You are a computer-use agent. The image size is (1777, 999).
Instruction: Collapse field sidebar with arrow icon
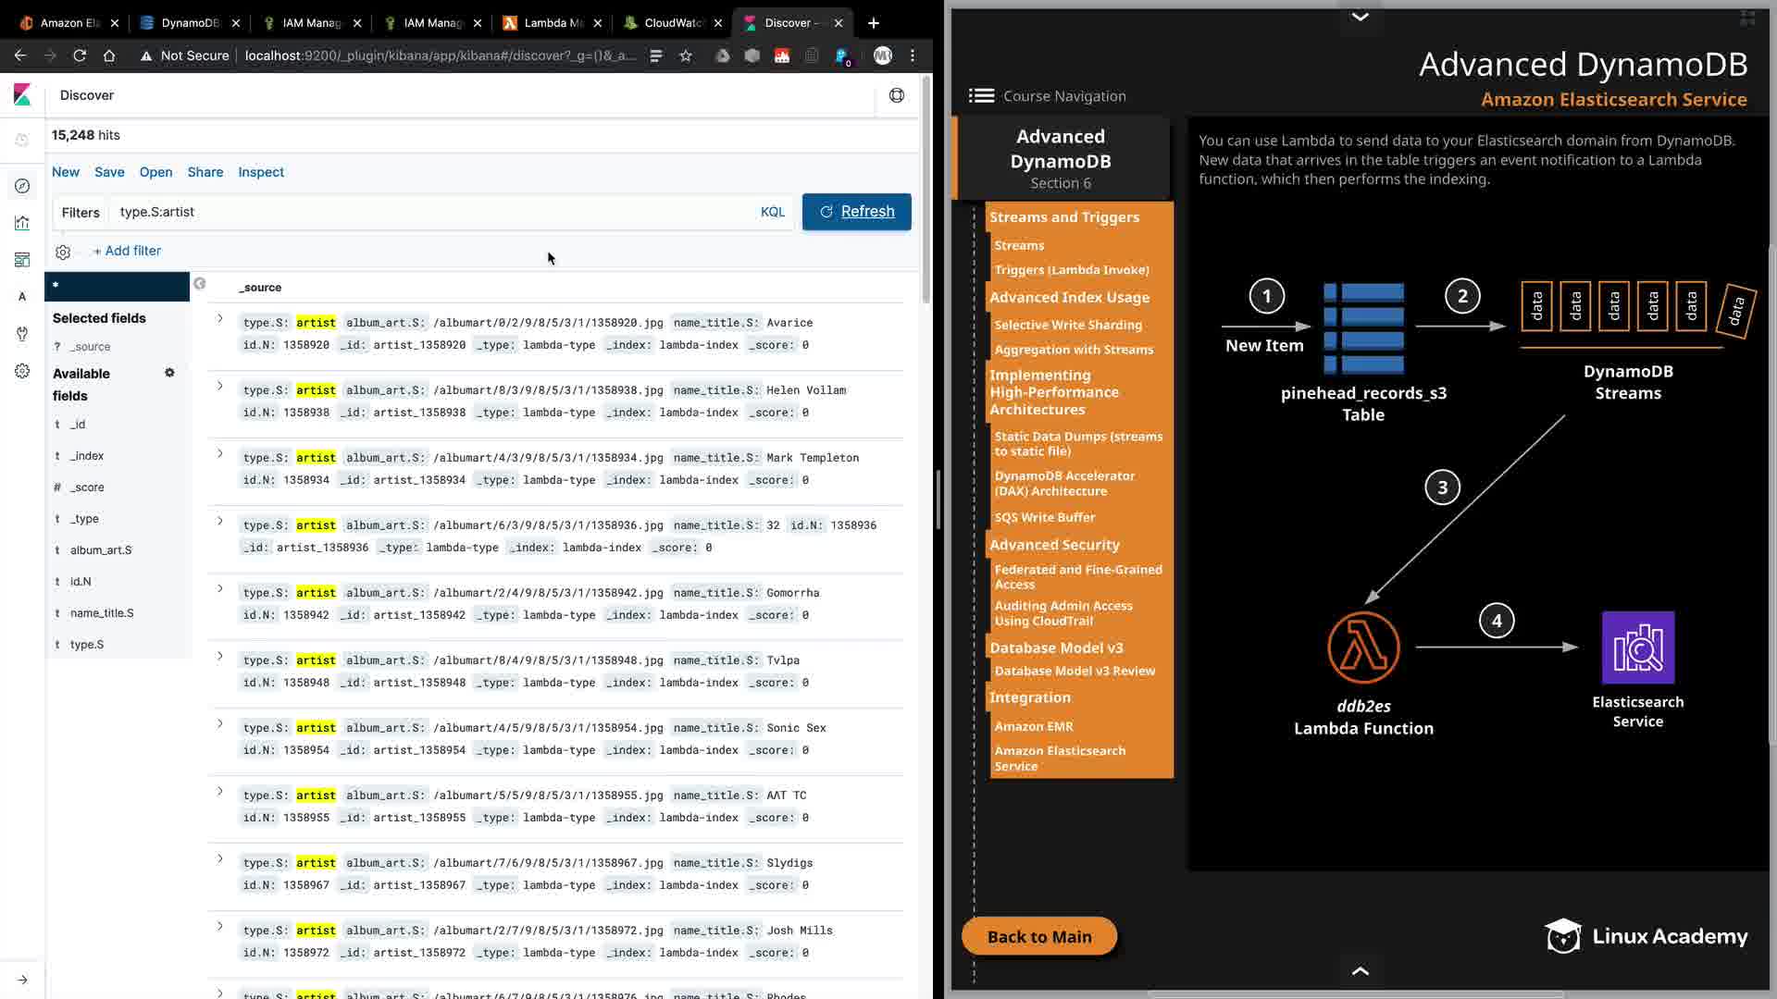200,284
